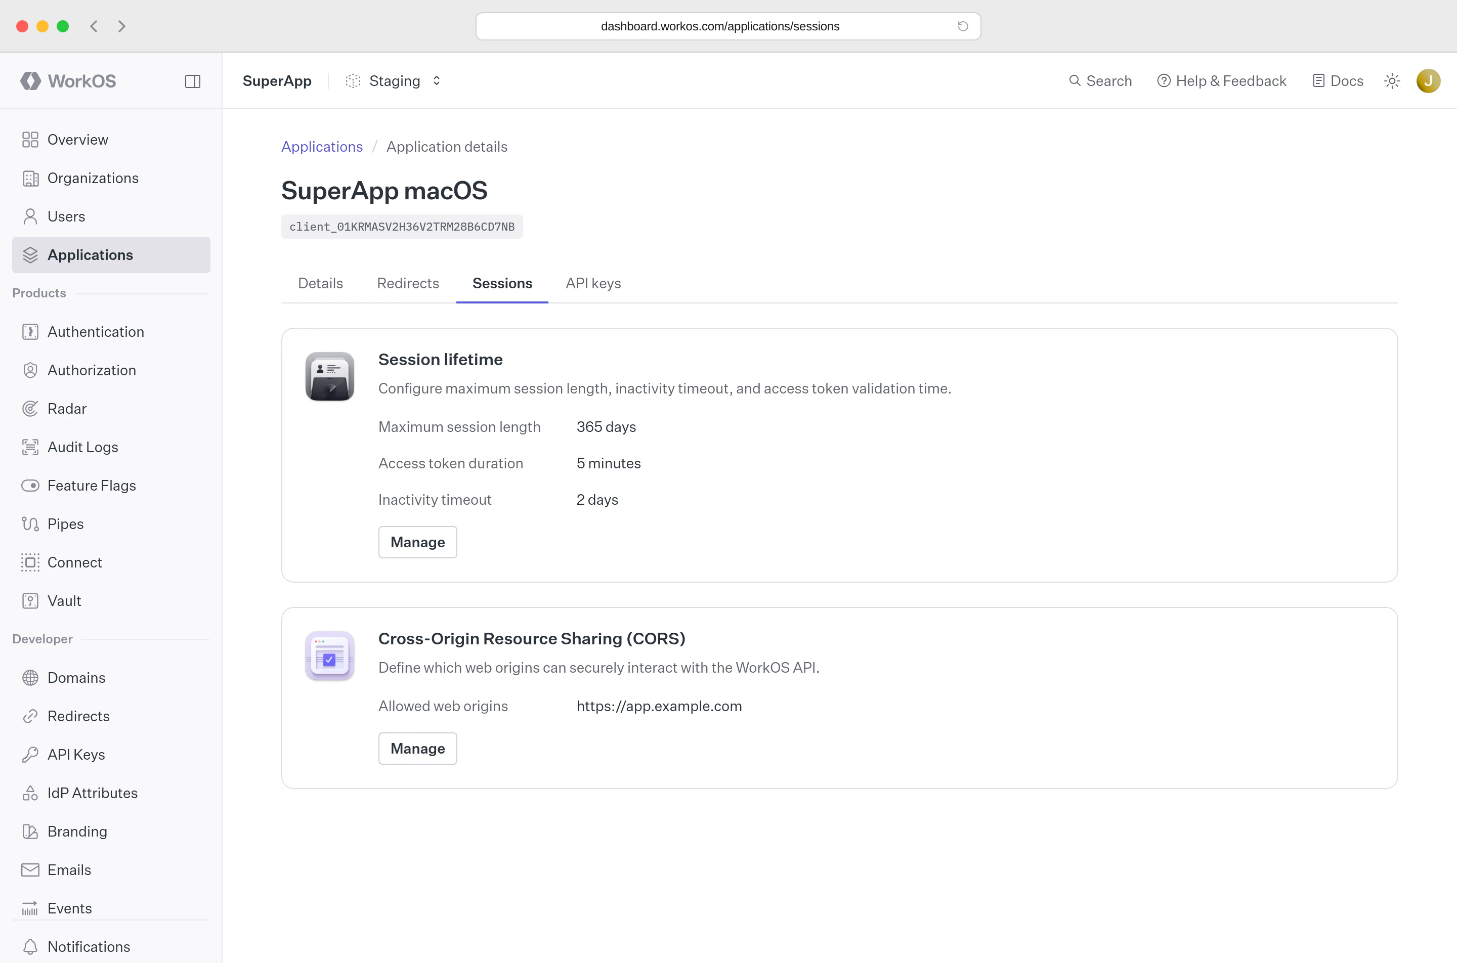
Task: Open Help & Feedback
Action: [1222, 81]
